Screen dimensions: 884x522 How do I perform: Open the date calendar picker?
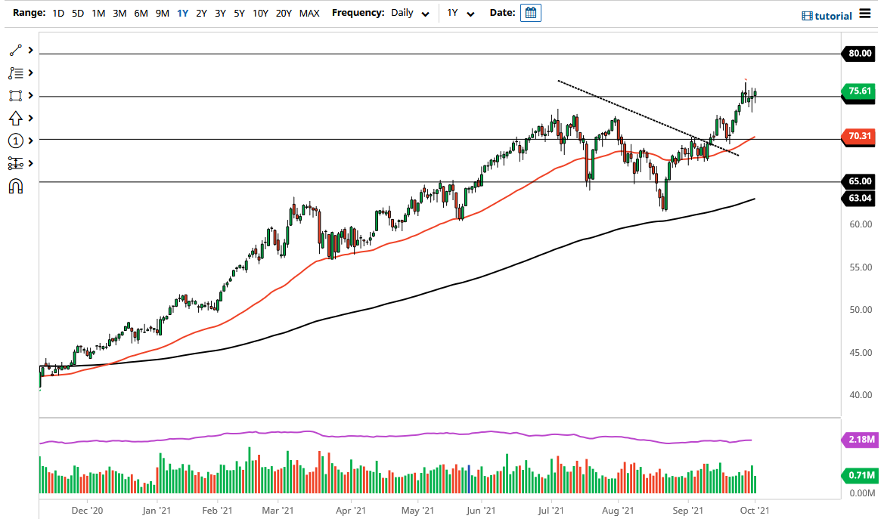(530, 12)
